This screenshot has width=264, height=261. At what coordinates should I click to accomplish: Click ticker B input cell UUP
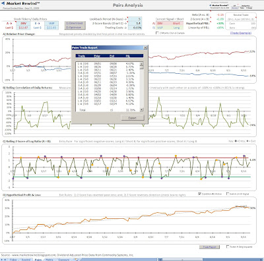[51, 23]
